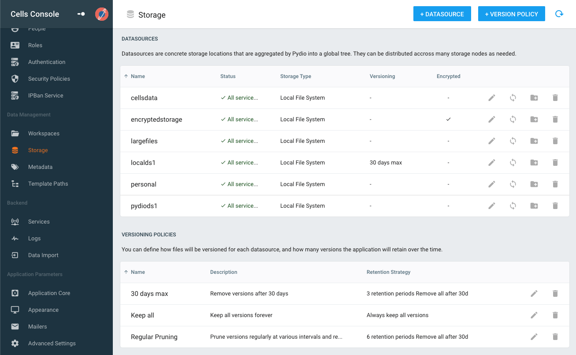Open the round Pydio logo icon in header
Screen dimensions: 576x355
pyautogui.click(x=102, y=14)
